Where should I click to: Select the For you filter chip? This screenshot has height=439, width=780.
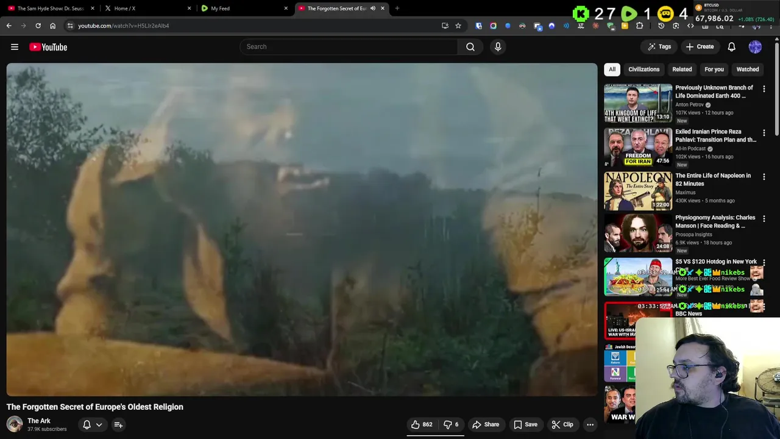[x=714, y=70]
